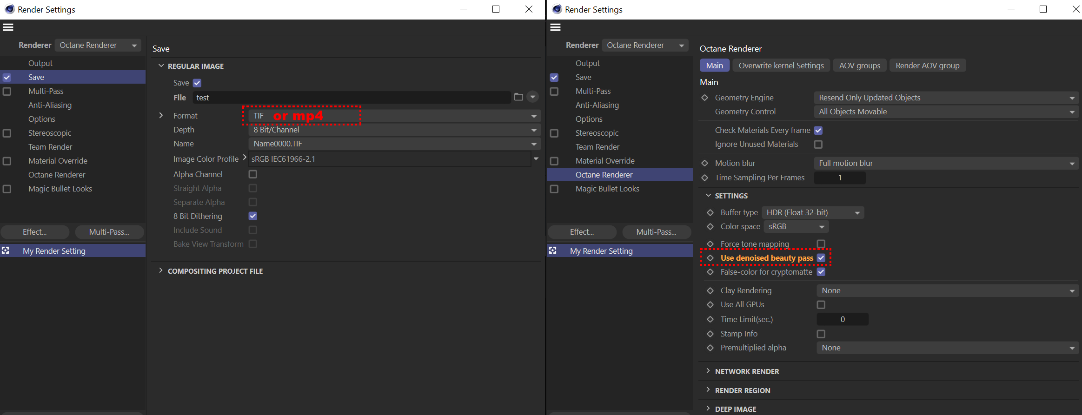Click Cinema 4D logo in right window title bar
Viewport: 1082px width, 415px height.
pos(557,9)
